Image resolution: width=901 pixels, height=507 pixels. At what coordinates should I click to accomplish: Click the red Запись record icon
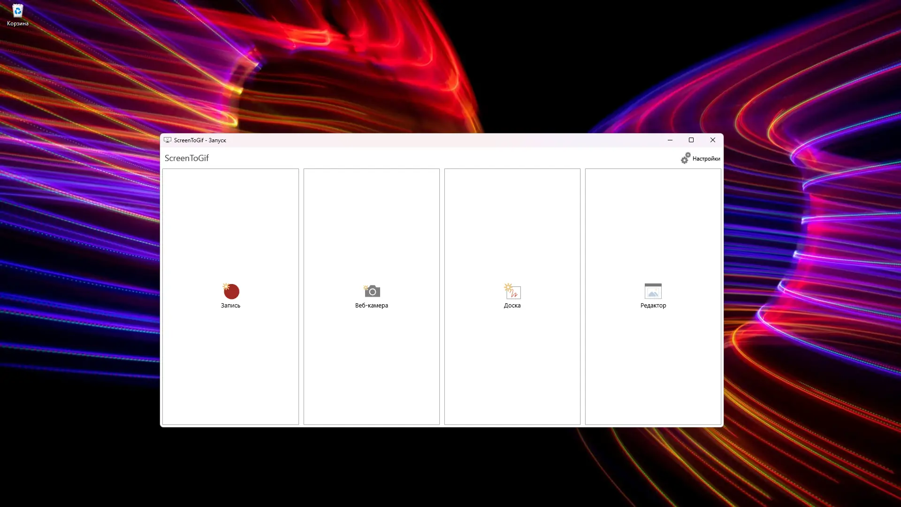pyautogui.click(x=231, y=292)
